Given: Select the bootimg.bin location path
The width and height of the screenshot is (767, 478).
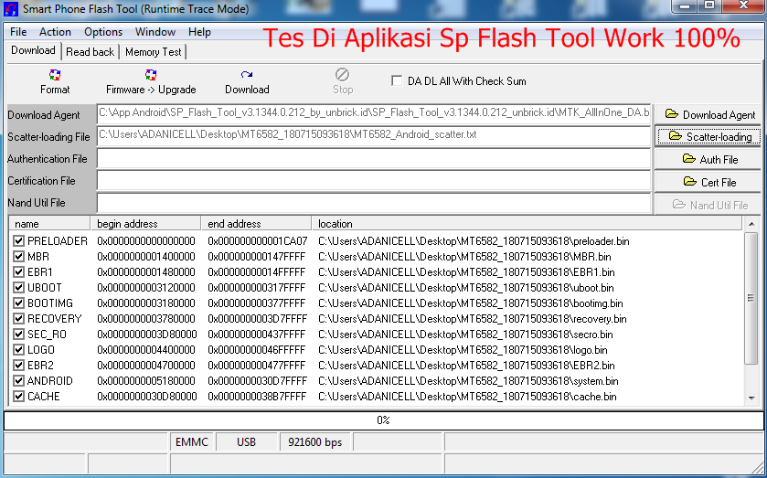Looking at the screenshot, I should pyautogui.click(x=471, y=303).
